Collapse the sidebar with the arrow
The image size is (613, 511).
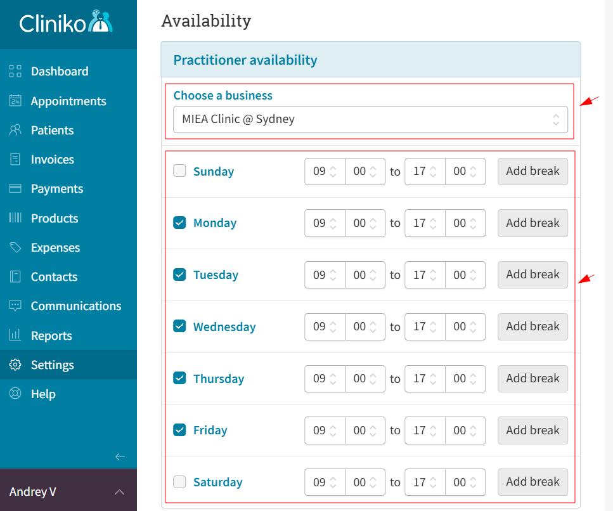[120, 456]
